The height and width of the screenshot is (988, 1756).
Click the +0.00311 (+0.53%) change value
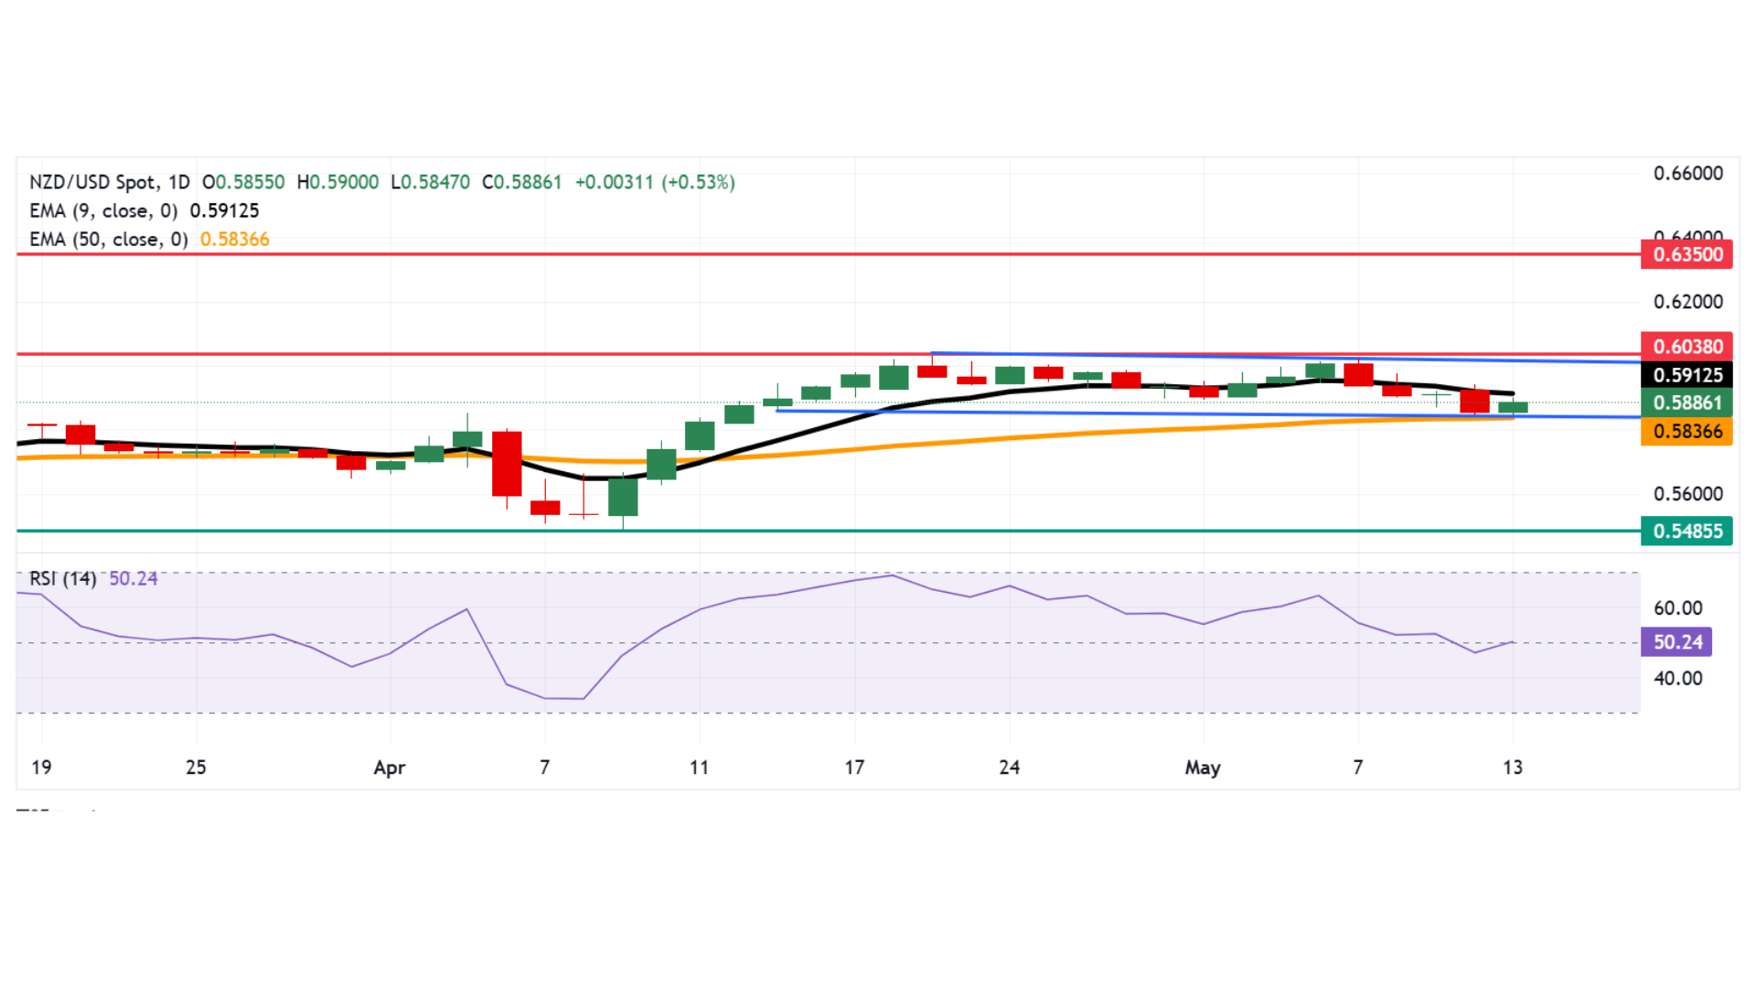tap(655, 182)
